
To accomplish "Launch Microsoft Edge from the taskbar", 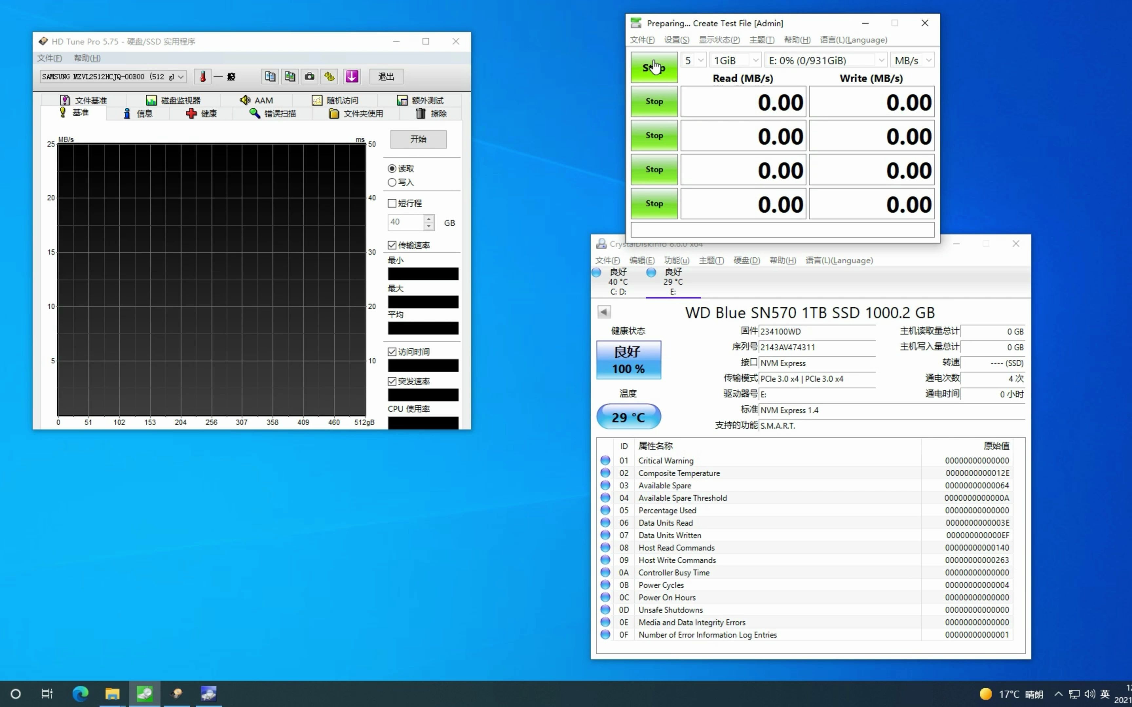I will tap(80, 694).
